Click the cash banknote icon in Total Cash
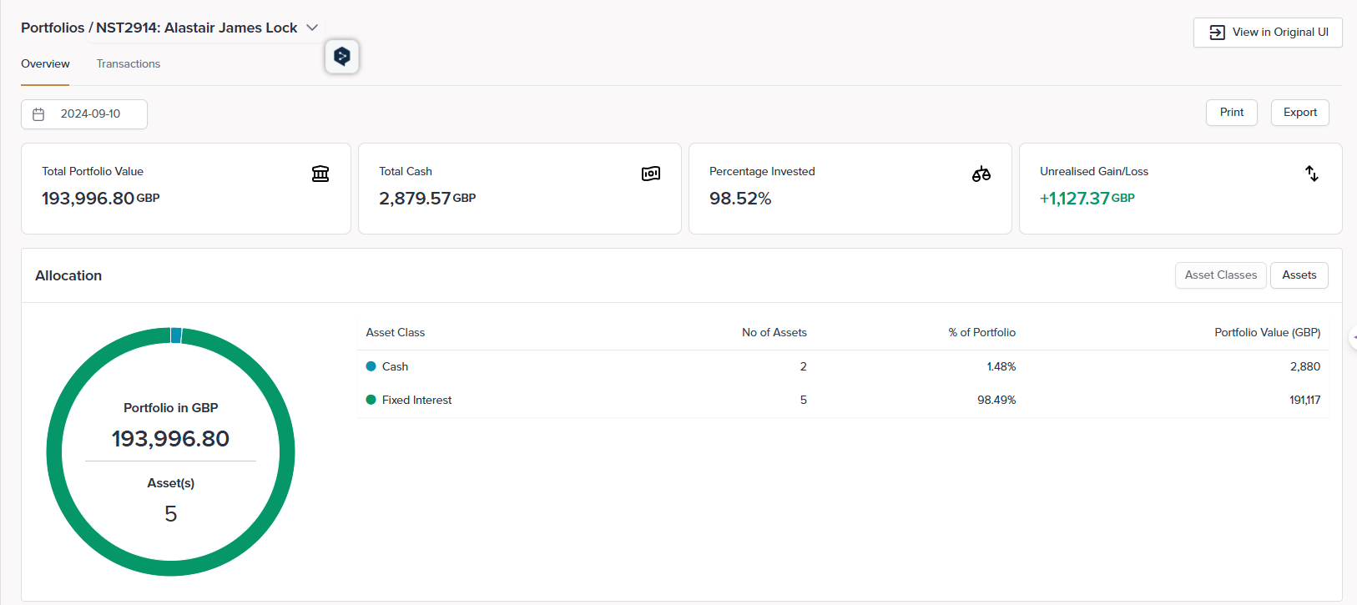Screen dimensions: 1357x605 [x=651, y=174]
